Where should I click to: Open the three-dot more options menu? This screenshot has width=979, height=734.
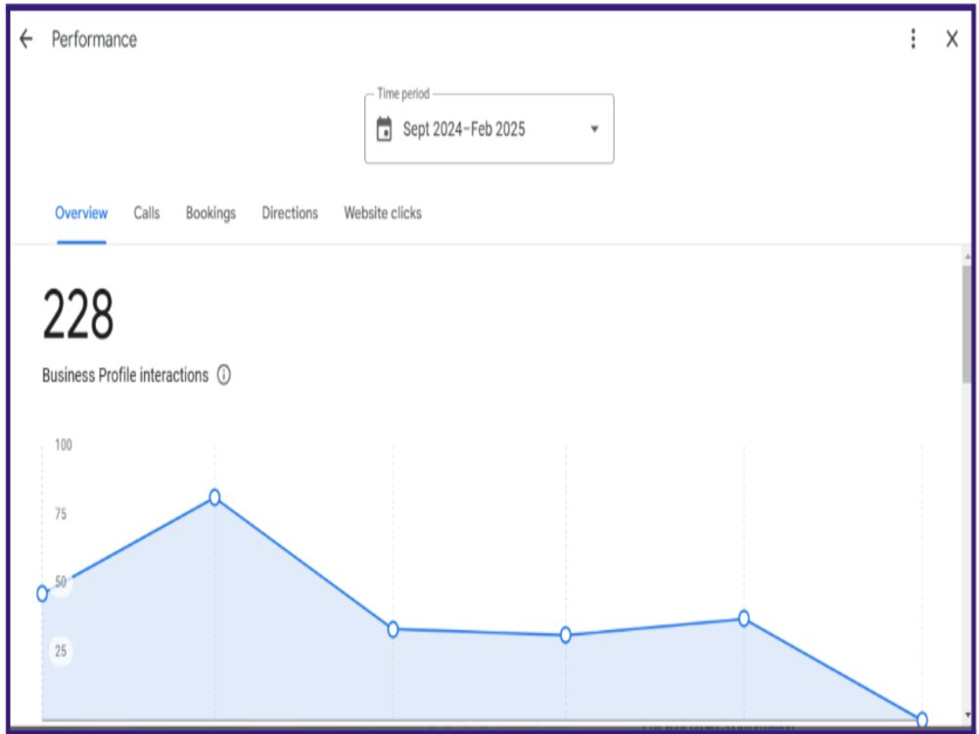click(912, 39)
